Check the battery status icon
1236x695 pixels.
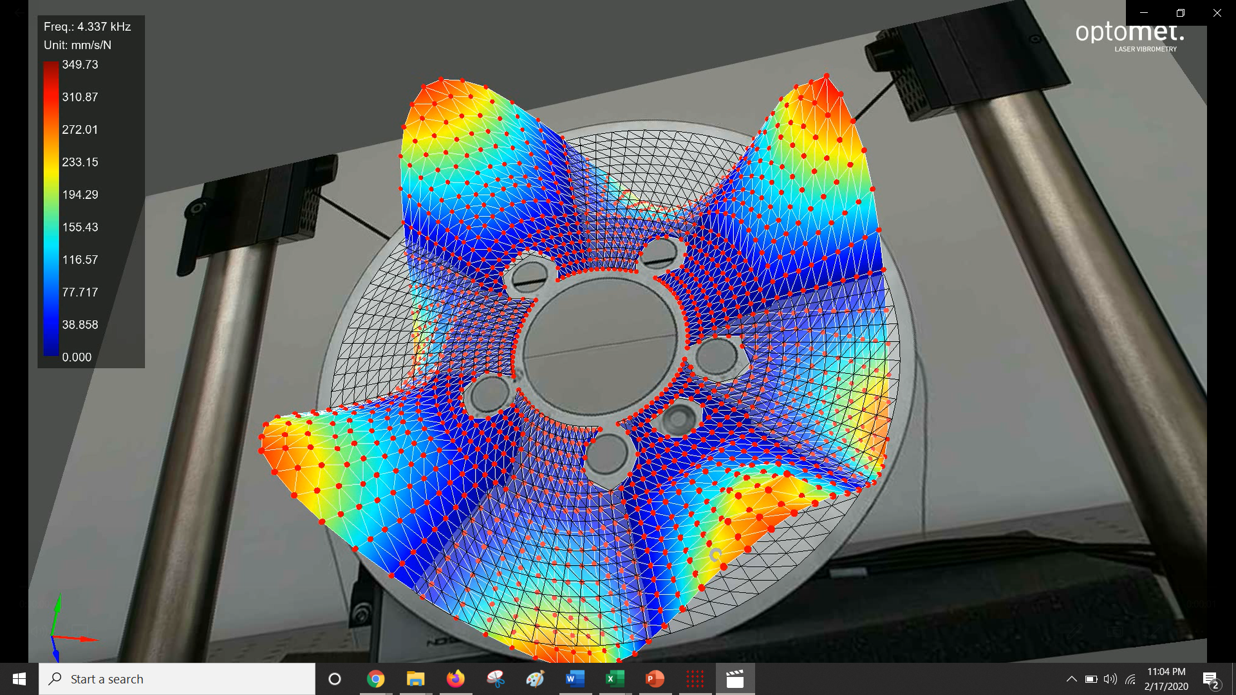tap(1091, 679)
